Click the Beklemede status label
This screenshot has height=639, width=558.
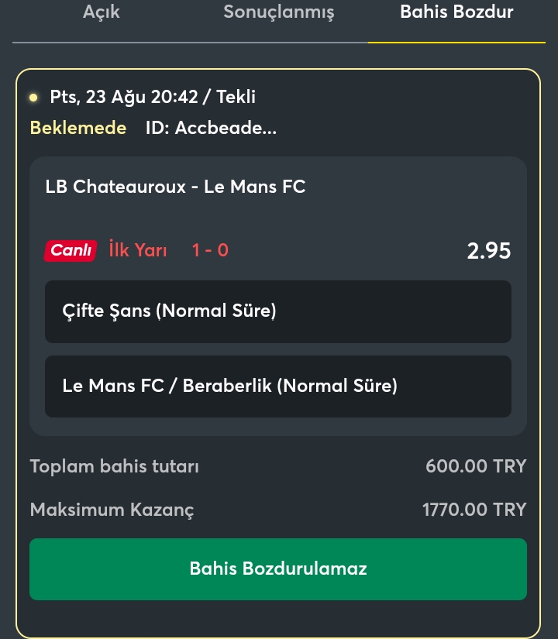tap(78, 128)
